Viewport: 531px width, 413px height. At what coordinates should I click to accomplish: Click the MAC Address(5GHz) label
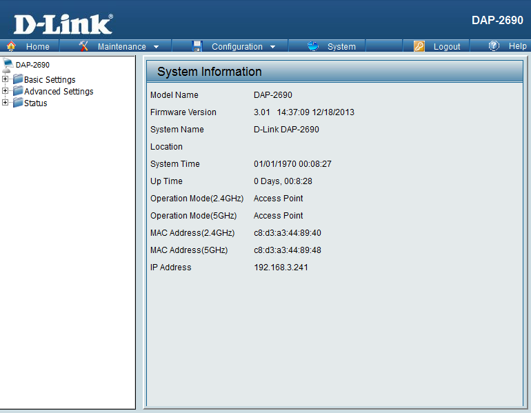(189, 250)
